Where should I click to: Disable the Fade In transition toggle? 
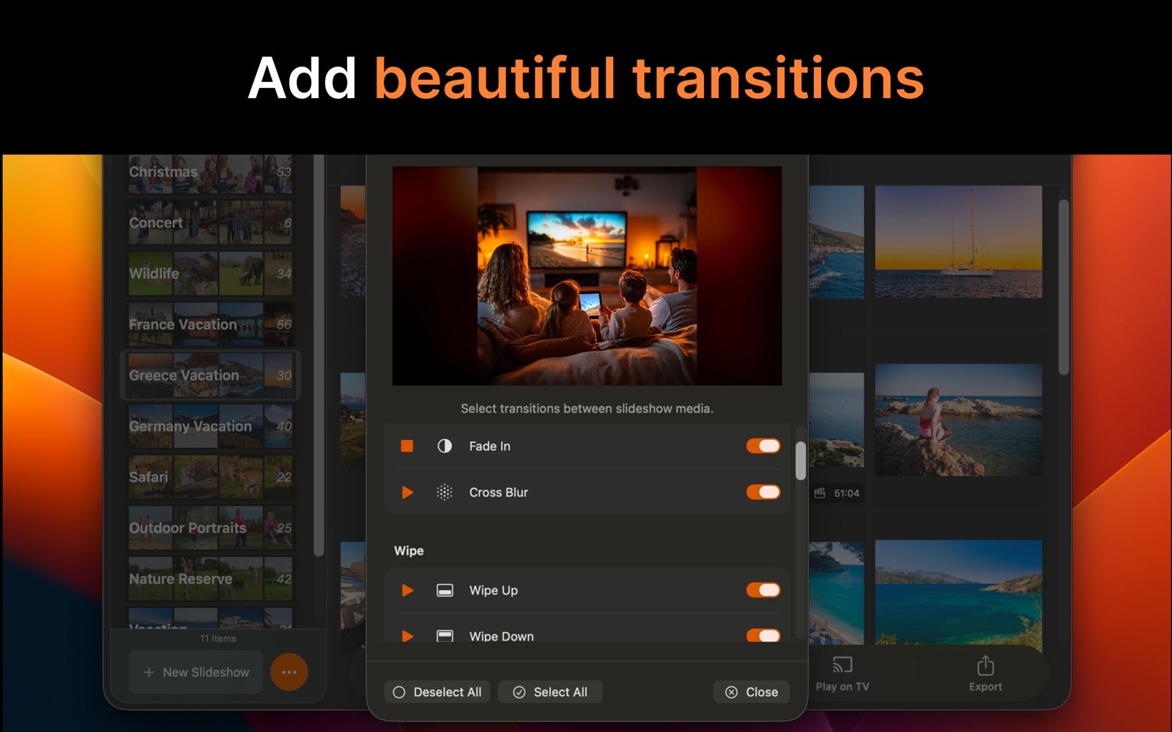763,446
